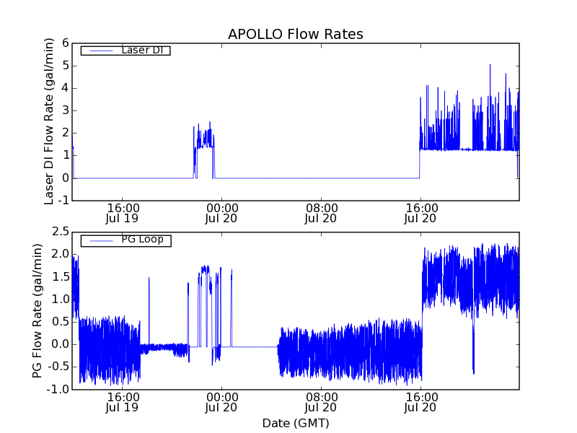The image size is (577, 433).
Task: Click the blue line sample in Laser DI legend
Action: point(101,51)
